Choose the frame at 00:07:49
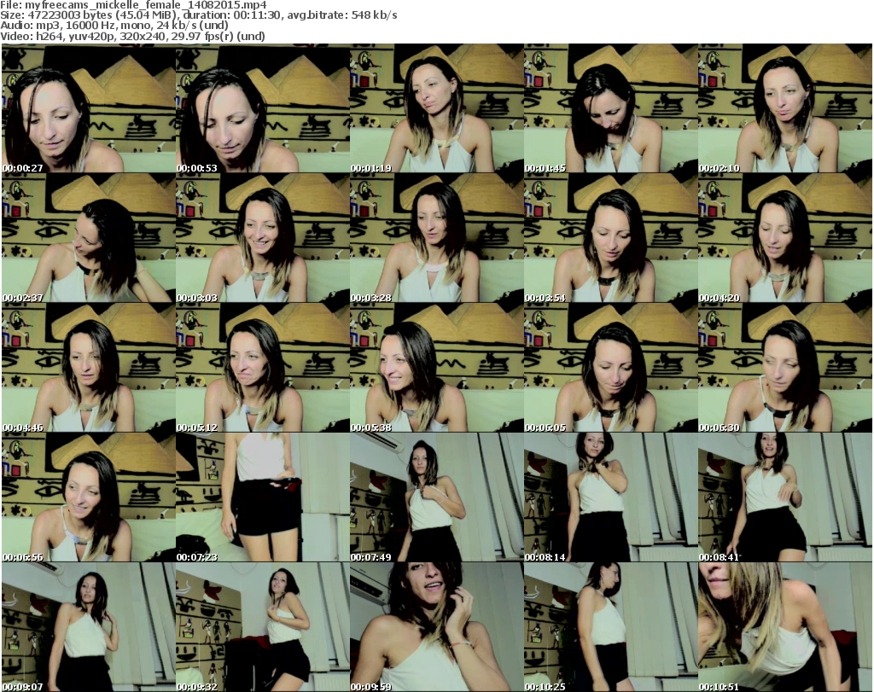Image resolution: width=874 pixels, height=692 pixels. [436, 497]
